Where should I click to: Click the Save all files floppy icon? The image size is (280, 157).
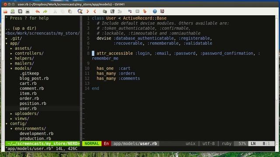(20, 11)
